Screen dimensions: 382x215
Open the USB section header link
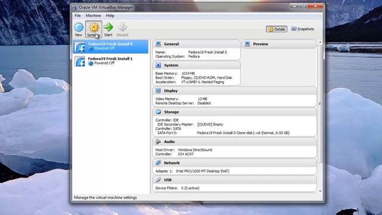pos(168,180)
